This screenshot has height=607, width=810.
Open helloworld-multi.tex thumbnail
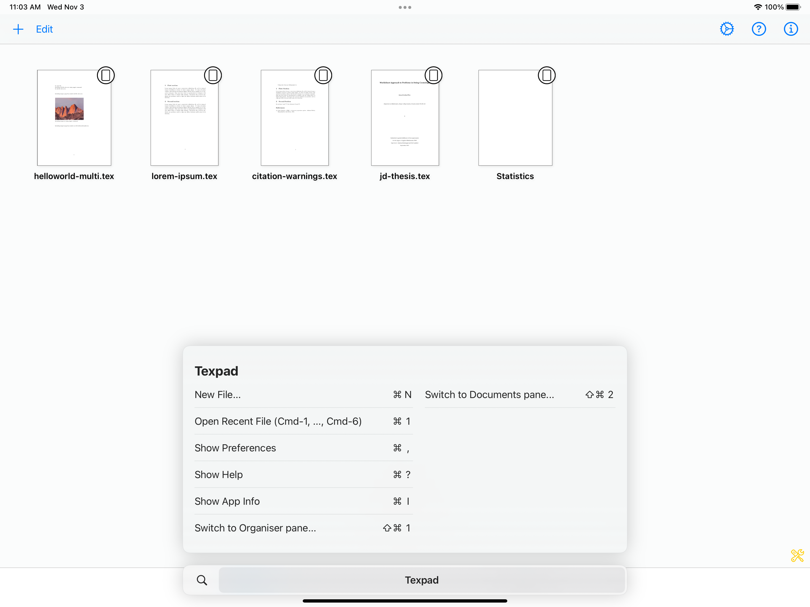(x=74, y=118)
